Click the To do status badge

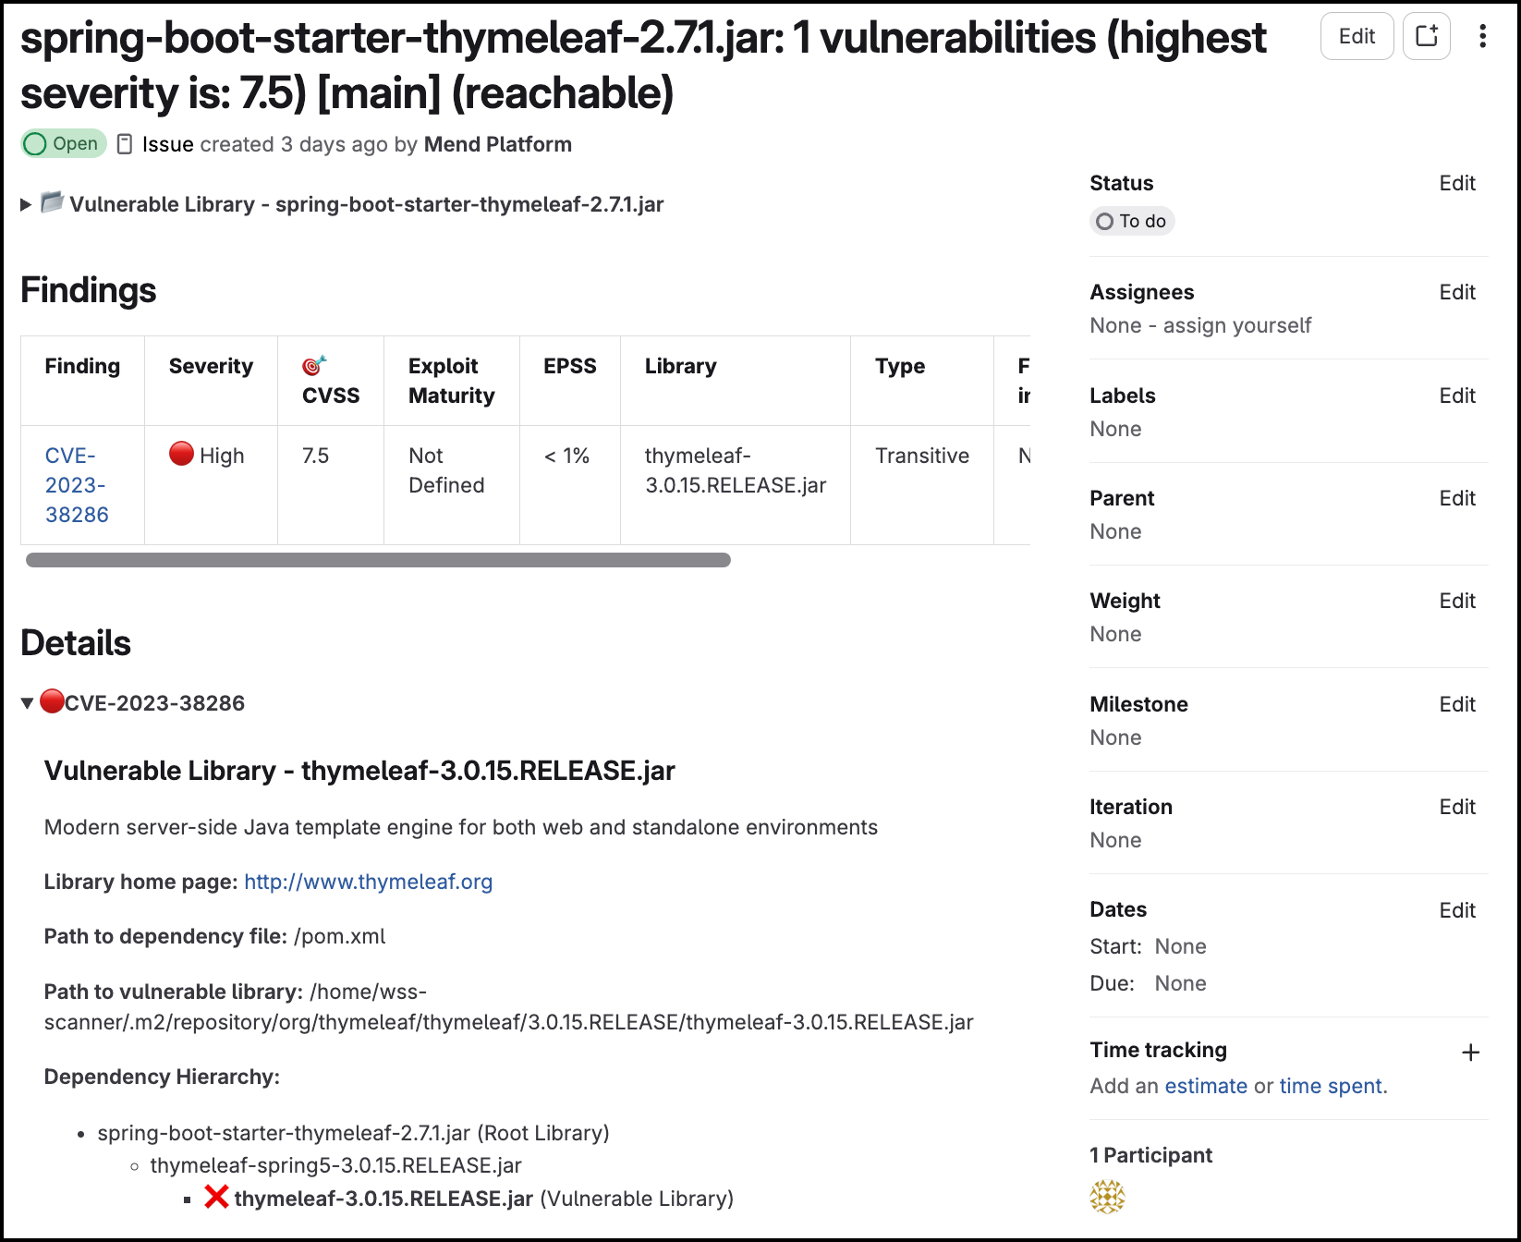pos(1132,221)
